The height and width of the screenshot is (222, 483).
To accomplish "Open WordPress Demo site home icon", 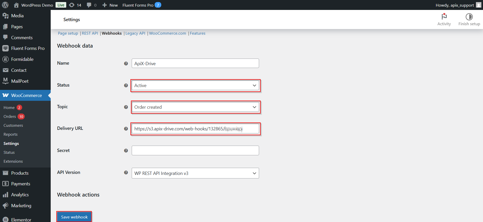I will click(16, 5).
